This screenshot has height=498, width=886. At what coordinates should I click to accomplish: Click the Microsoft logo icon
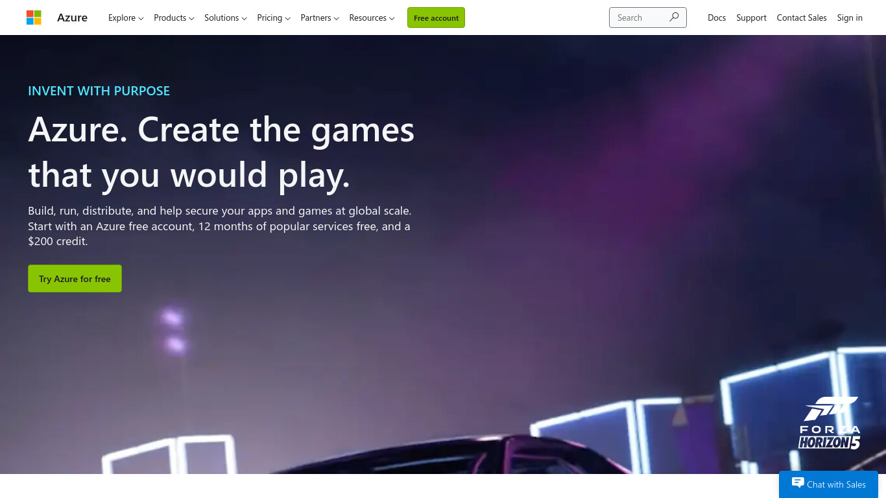pos(34,18)
